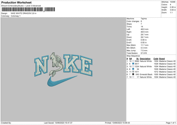
Task: Click the N# column header
Action: [130, 59]
